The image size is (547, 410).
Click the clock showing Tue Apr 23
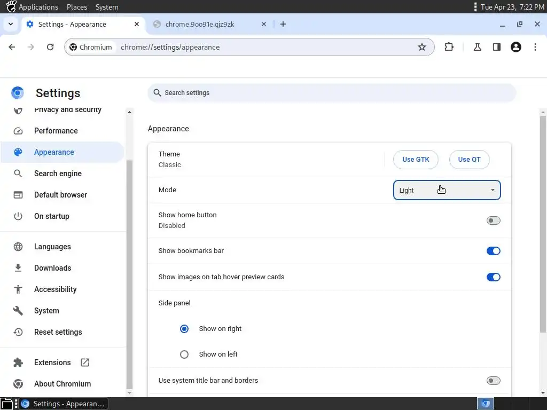(512, 7)
